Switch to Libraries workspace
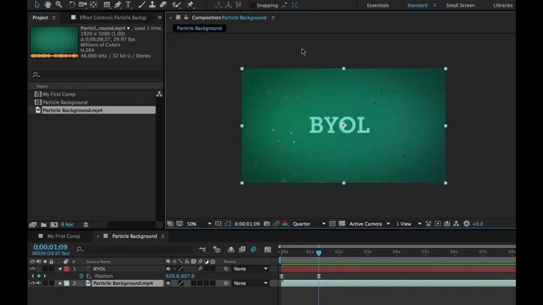Image resolution: width=543 pixels, height=305 pixels. 503,5
